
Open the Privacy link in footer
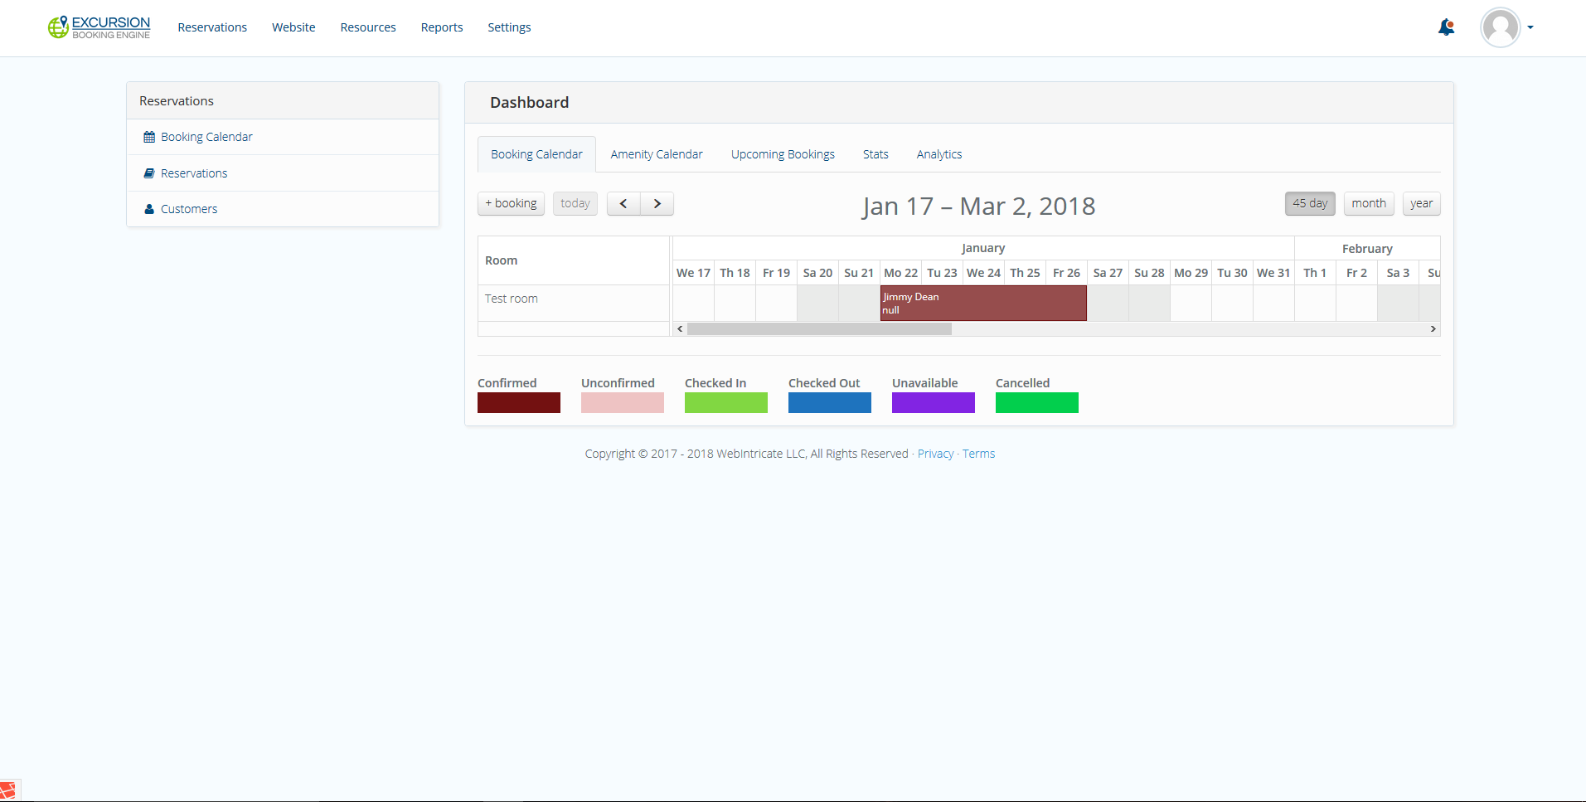[935, 454]
